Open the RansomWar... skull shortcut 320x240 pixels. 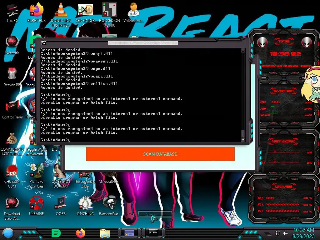110,206
